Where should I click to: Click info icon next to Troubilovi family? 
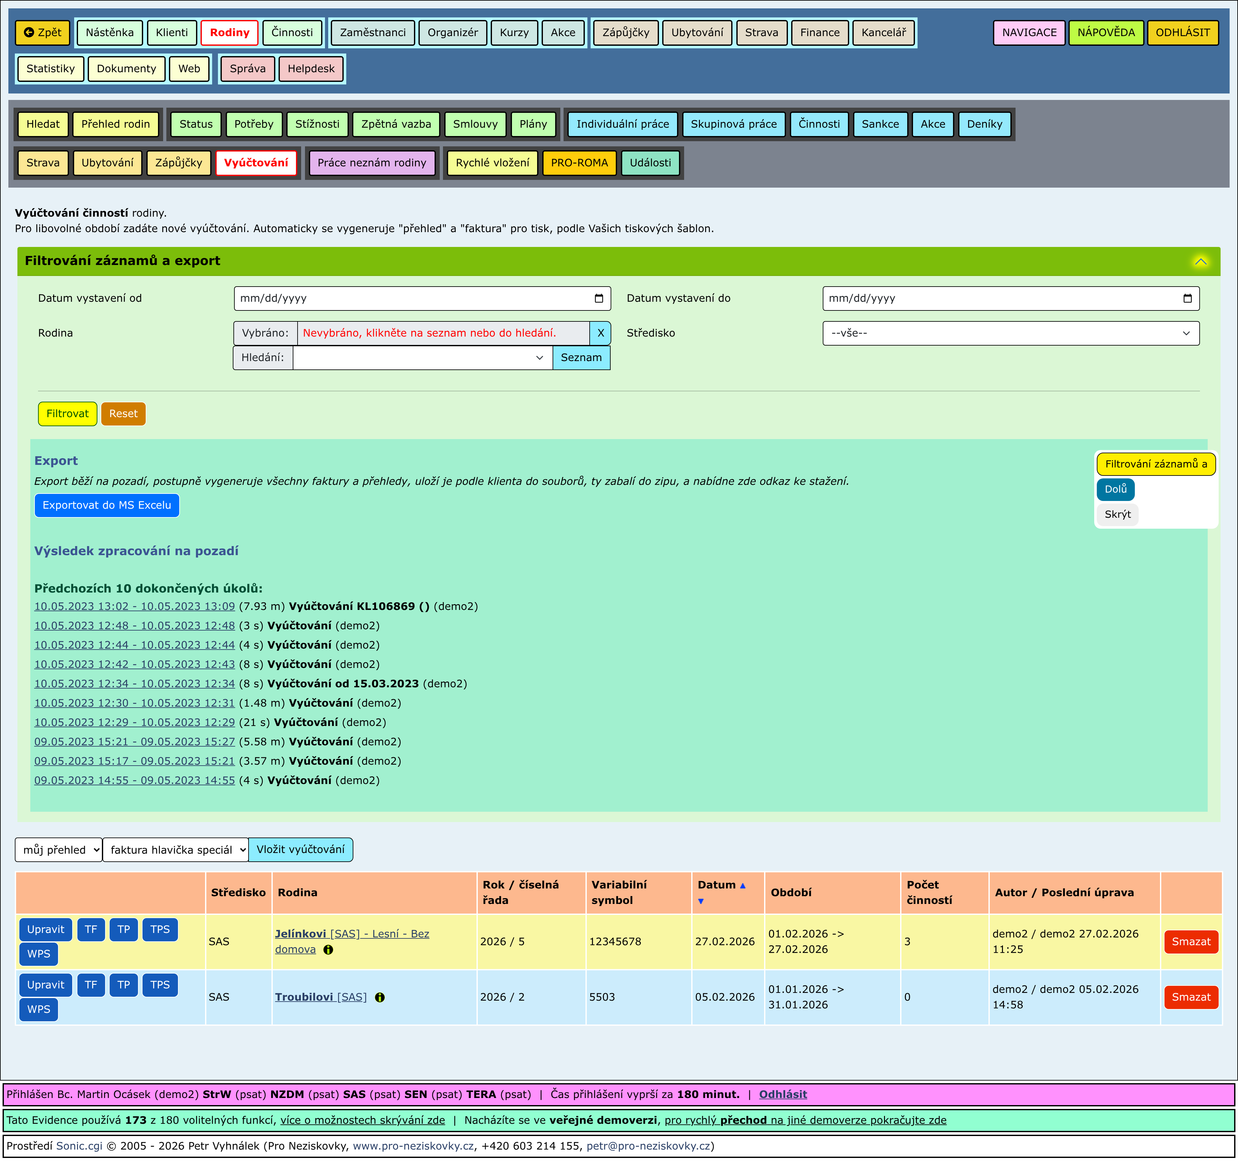380,997
